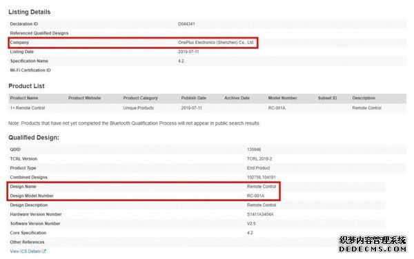414x259 pixels.
Task: Select the Product Website column header
Action: (84, 98)
